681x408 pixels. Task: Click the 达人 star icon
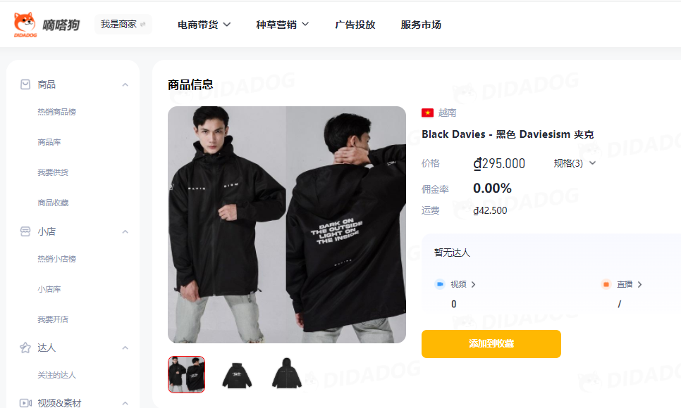point(25,348)
